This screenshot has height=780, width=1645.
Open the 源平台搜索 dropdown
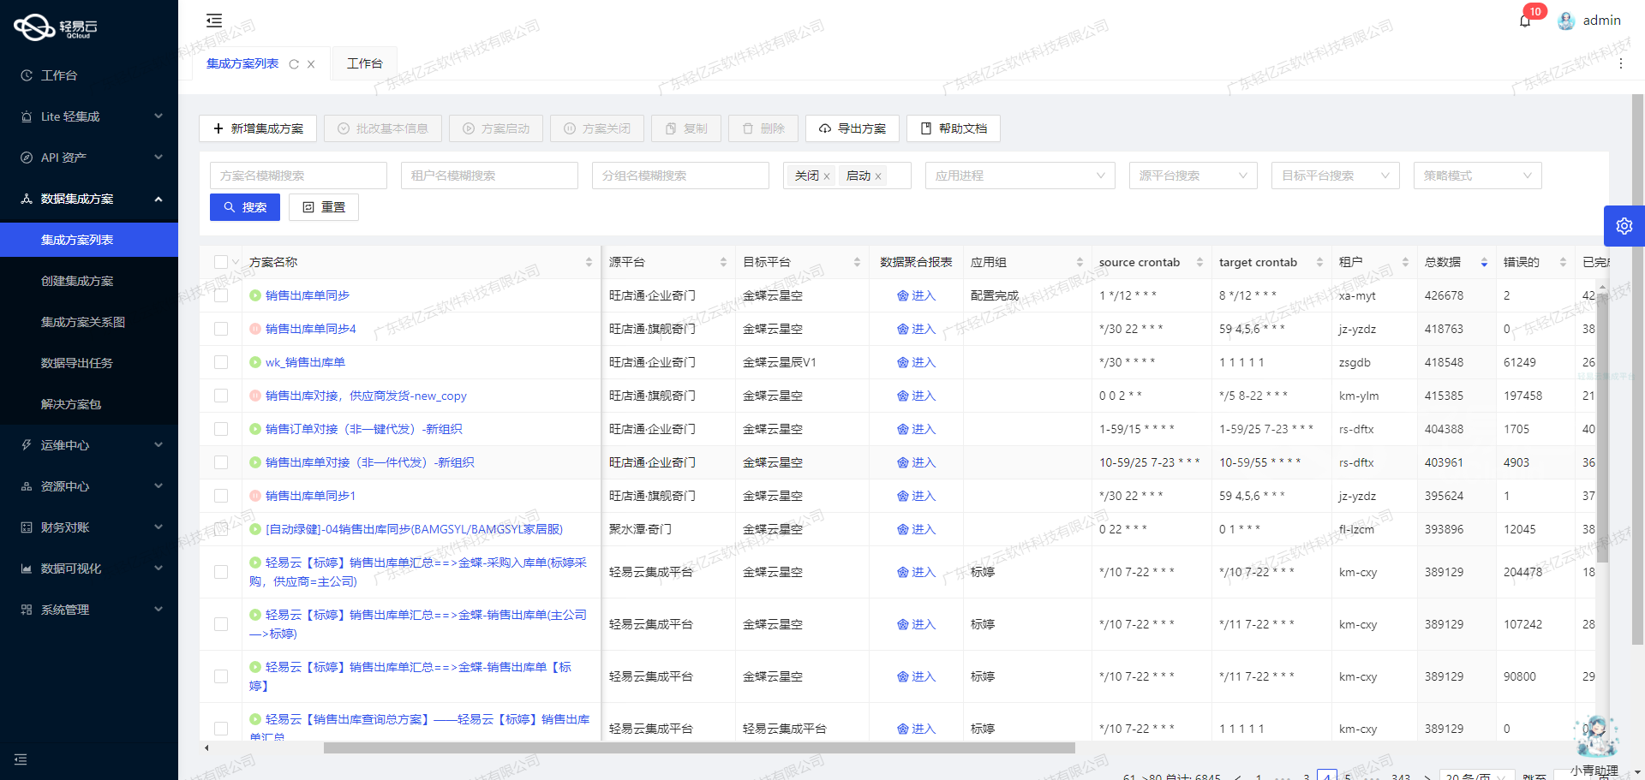[x=1193, y=176]
